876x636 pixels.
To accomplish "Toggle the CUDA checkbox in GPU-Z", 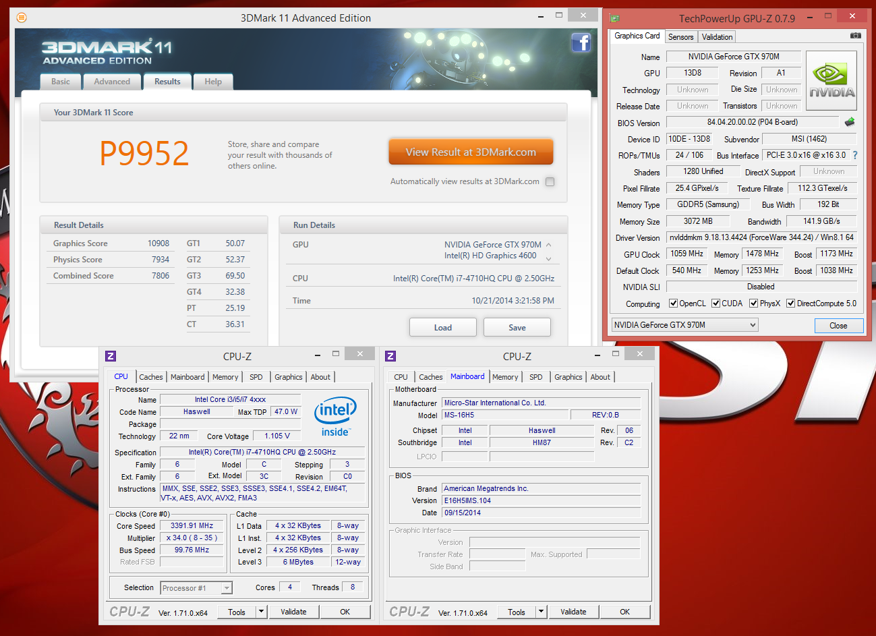I will coord(716,303).
